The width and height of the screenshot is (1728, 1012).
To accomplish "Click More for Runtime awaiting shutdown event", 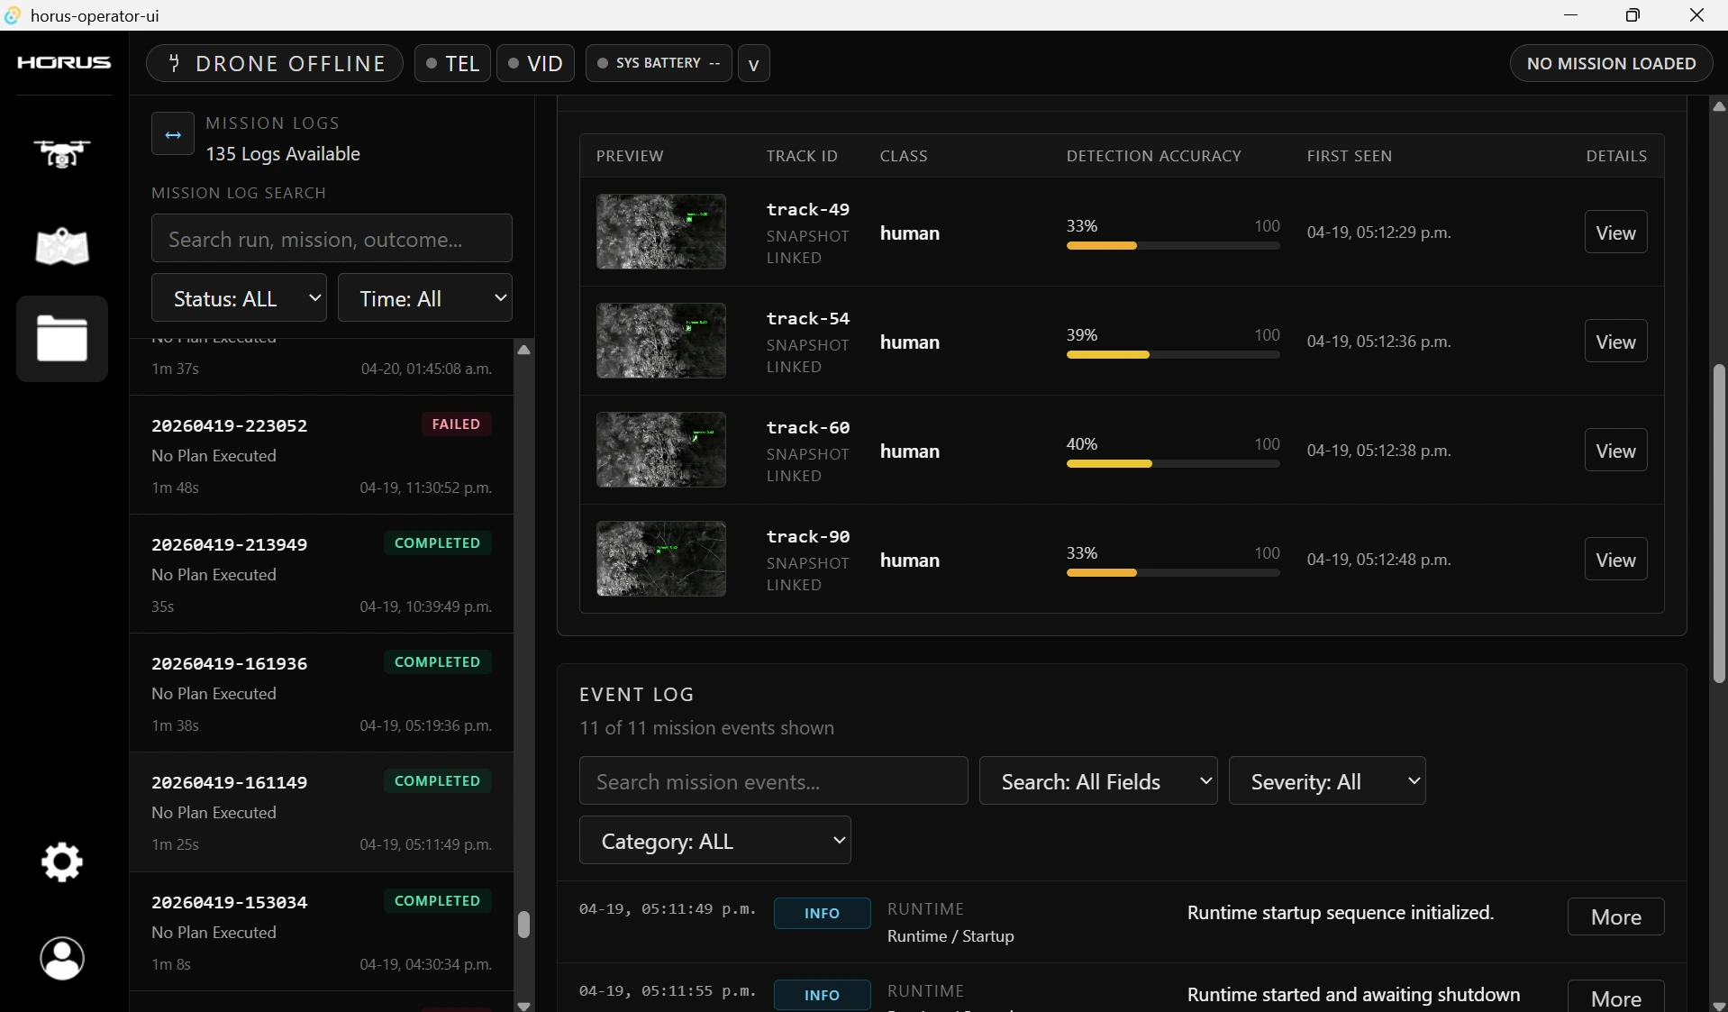I will tap(1615, 997).
